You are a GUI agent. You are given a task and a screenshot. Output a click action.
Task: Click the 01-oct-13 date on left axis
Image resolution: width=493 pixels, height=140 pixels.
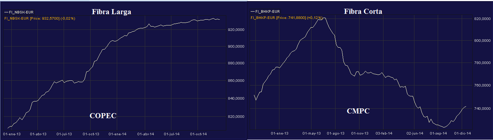tap(92, 134)
